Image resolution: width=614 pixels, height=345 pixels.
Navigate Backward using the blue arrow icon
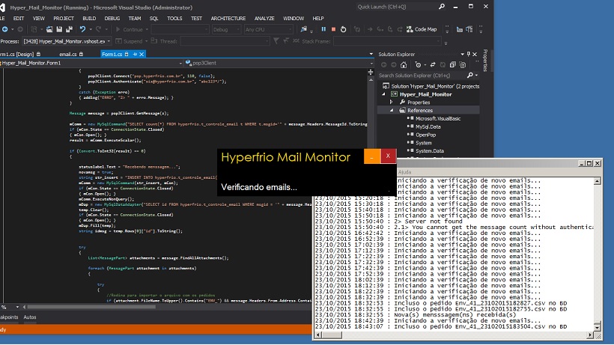[4, 29]
